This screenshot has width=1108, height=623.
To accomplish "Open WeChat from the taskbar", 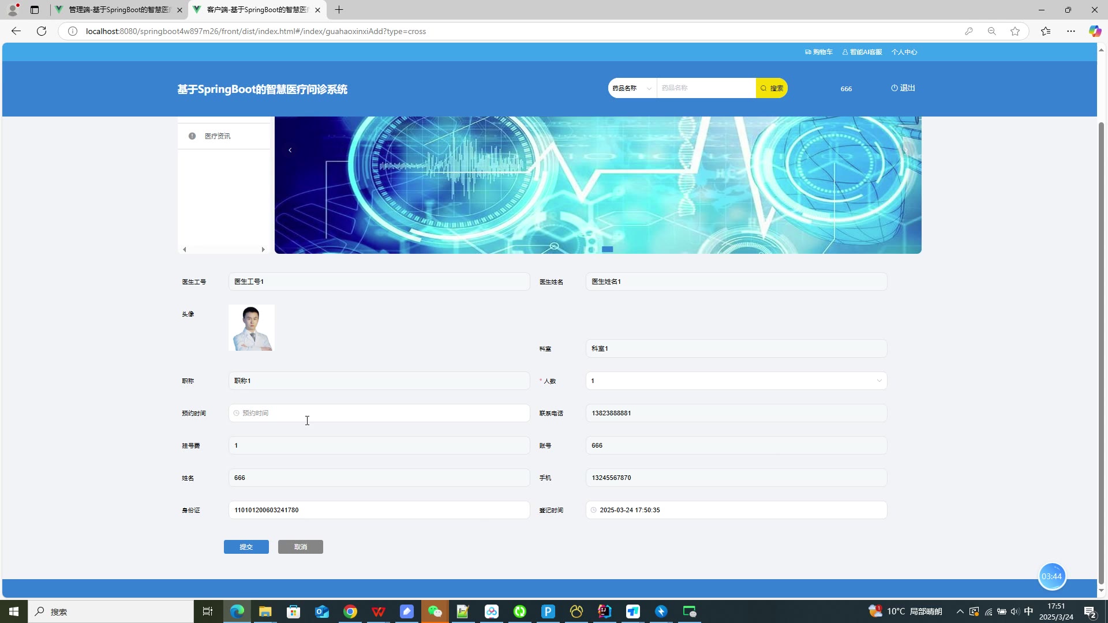I will (435, 611).
